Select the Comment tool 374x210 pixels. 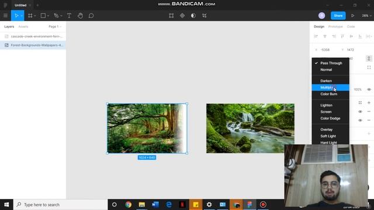91,16
